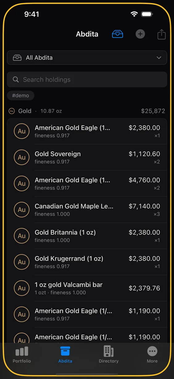Open the All Abdita collection selector
174x379 pixels.
(x=87, y=58)
